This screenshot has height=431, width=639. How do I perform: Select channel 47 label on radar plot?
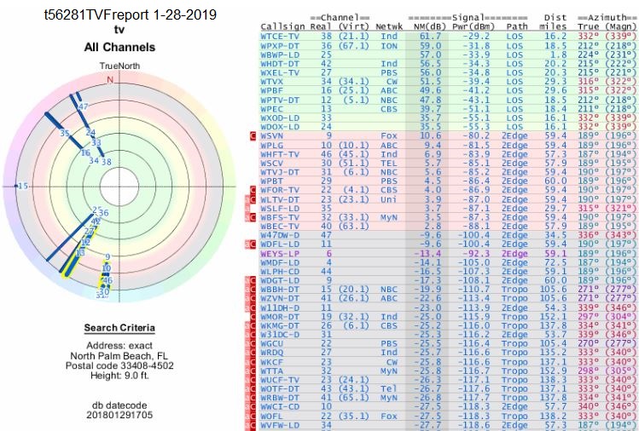[x=84, y=106]
